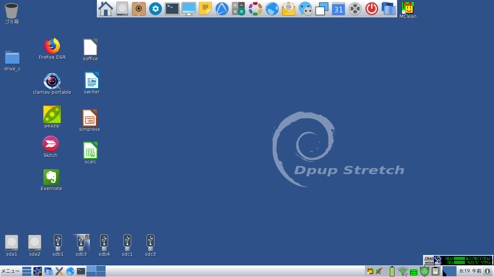
Task: Click the red power shutdown icon
Action: coord(372,9)
